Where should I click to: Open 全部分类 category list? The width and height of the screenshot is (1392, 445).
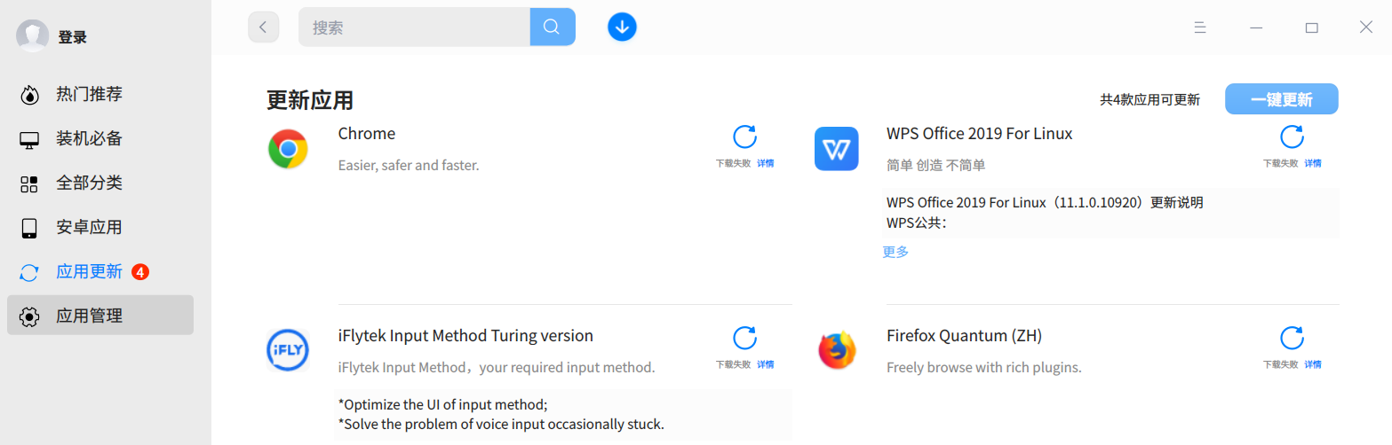tap(89, 183)
